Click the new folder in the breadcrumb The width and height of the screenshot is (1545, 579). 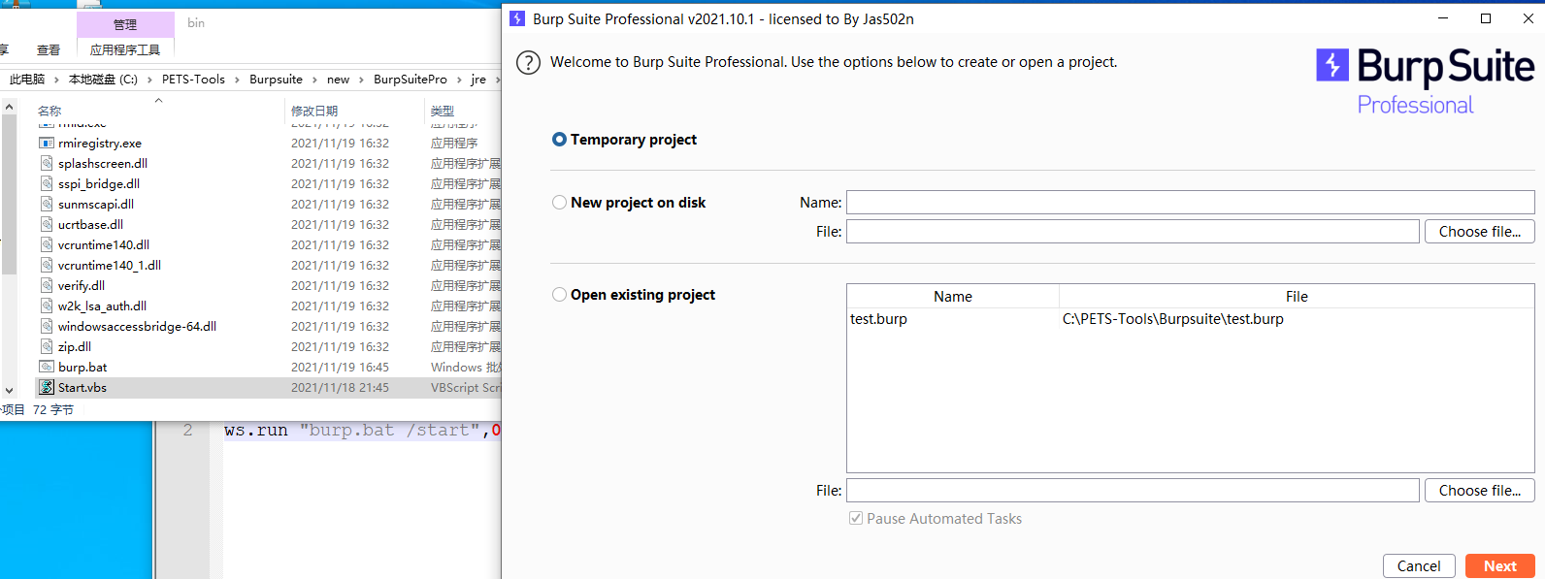tap(338, 80)
